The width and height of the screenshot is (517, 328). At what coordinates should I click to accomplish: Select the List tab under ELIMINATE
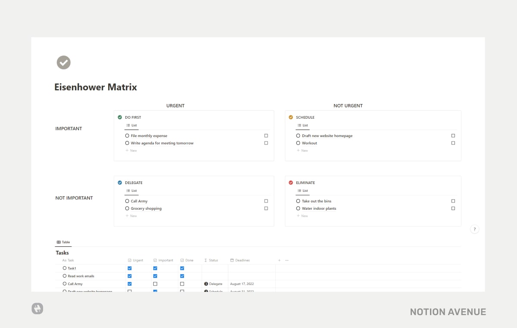coord(303,190)
